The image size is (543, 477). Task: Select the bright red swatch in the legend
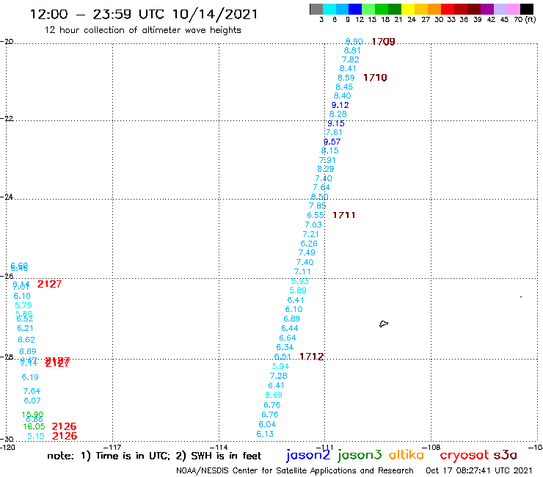pyautogui.click(x=448, y=9)
